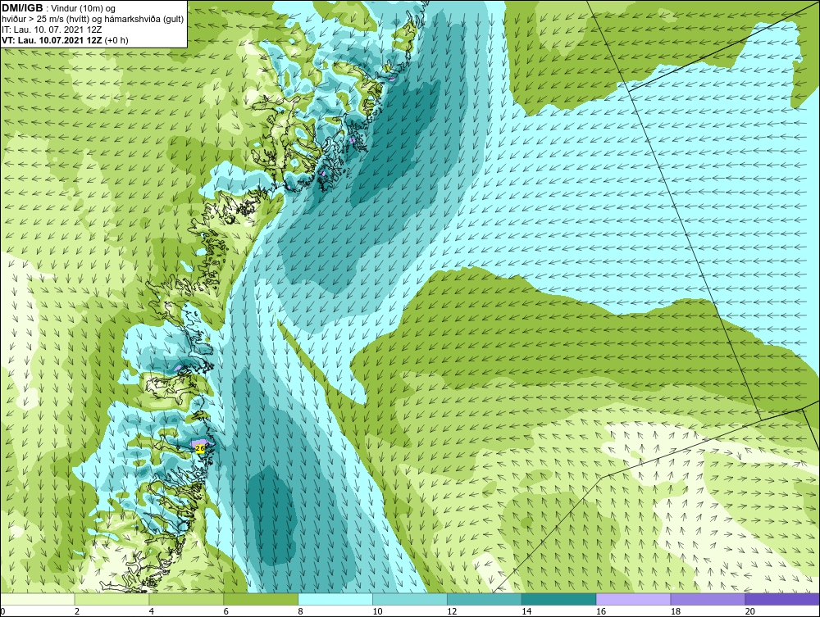Click the 'IT: Lau. 10. 07. 2021 12Z' line
The height and width of the screenshot is (617, 820).
click(x=52, y=29)
